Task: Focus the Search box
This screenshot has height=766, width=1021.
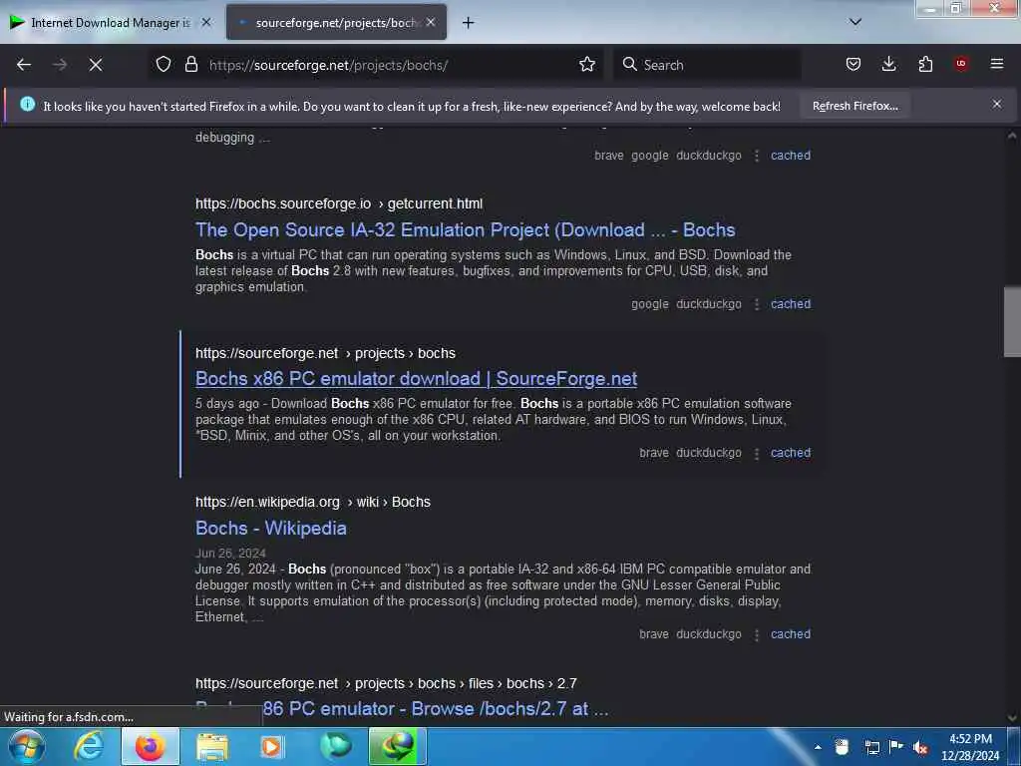Action: (x=707, y=65)
